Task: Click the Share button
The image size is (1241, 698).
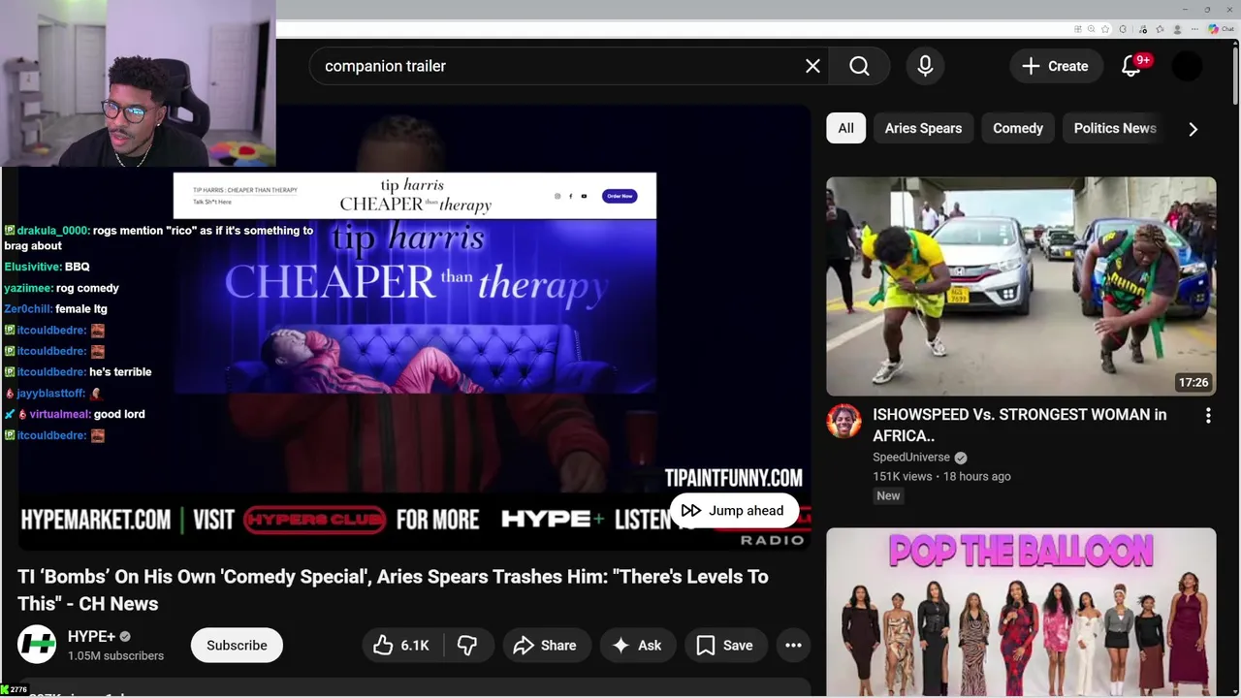Action: (546, 646)
